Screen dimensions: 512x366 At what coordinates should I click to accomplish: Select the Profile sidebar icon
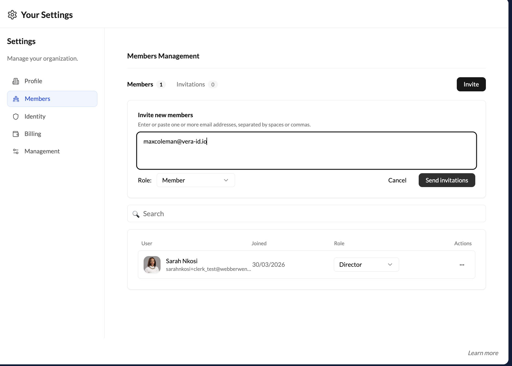[x=16, y=81]
